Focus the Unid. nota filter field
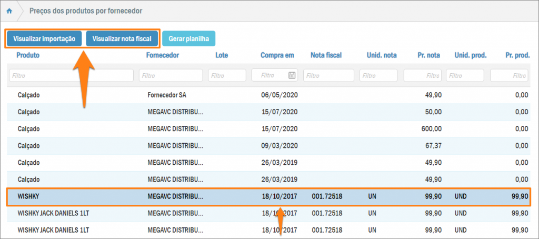The image size is (539, 239). click(378, 76)
